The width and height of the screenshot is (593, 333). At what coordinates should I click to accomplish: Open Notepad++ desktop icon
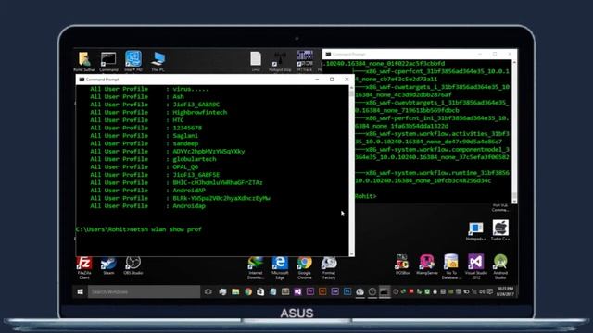(475, 231)
